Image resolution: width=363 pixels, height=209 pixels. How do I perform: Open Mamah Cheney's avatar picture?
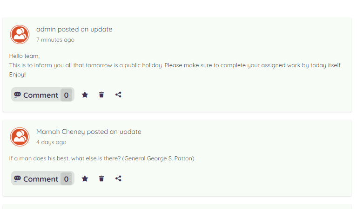coord(20,137)
